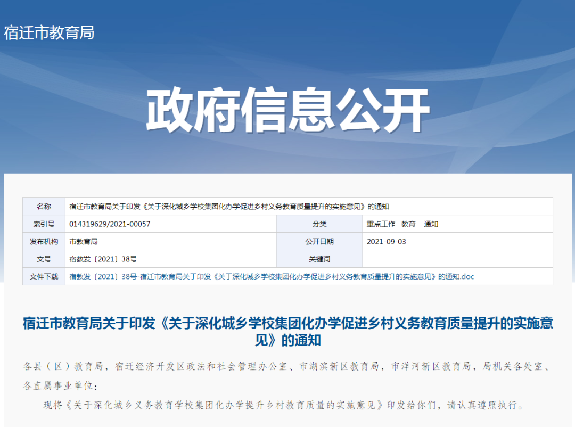575x427 pixels.
Task: Click the publish date 2021-09-03
Action: click(x=386, y=241)
